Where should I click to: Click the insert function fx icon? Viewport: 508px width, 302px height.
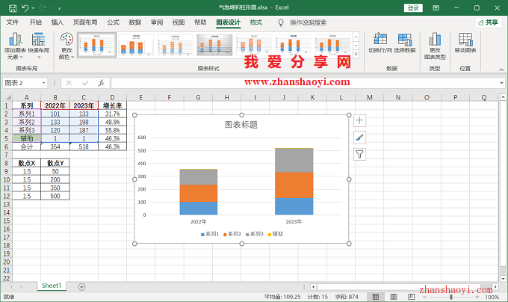point(101,83)
